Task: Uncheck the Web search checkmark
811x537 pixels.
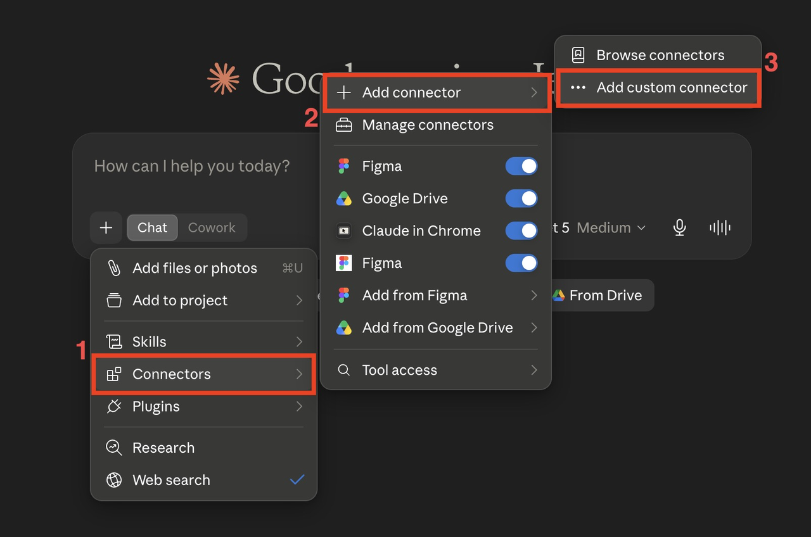Action: (297, 480)
